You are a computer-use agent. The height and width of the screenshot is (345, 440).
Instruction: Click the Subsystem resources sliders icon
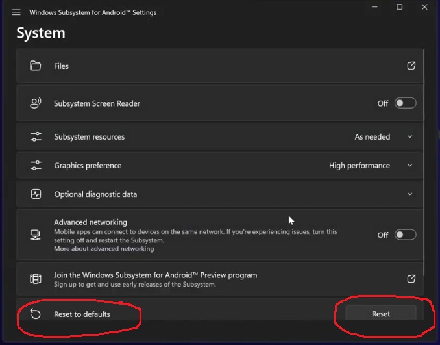pos(36,137)
